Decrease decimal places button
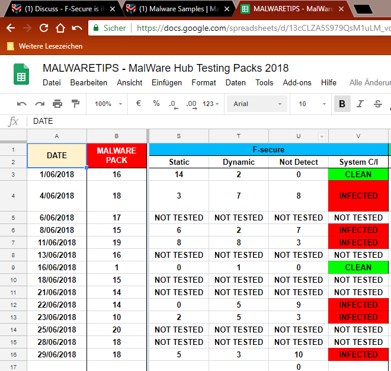391x371 pixels. click(x=173, y=104)
